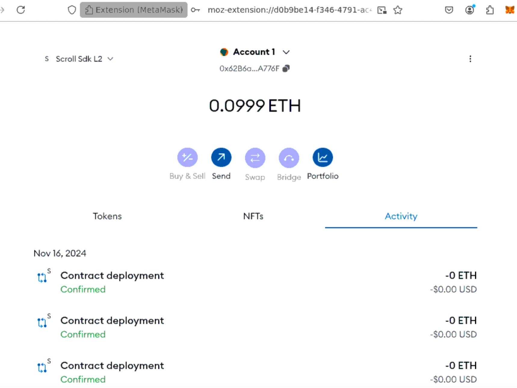The image size is (517, 388).
Task: Click -$0.00 USD value of first transaction
Action: click(x=454, y=289)
